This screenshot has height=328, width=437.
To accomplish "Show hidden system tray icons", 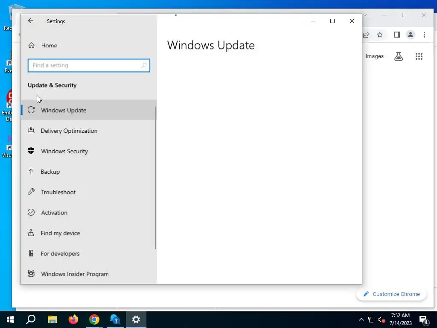I will click(x=361, y=319).
